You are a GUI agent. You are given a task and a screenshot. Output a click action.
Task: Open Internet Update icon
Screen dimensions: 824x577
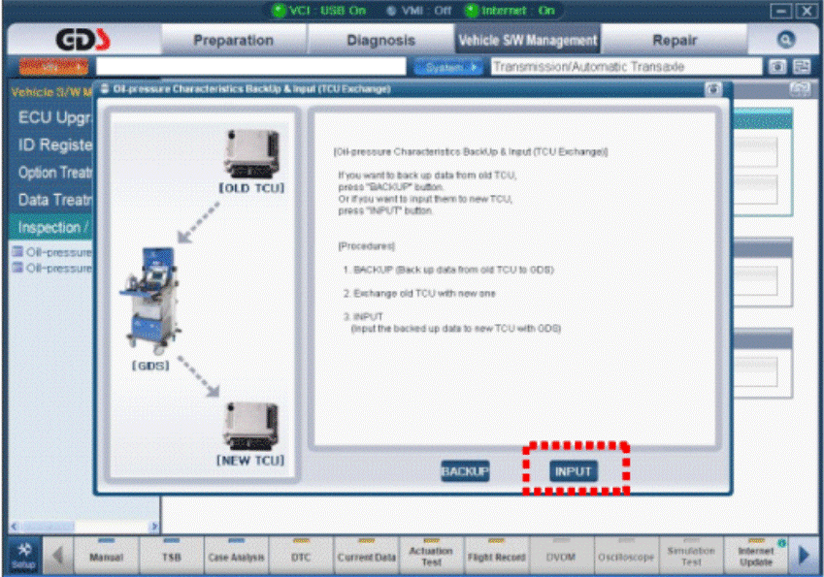coord(756,556)
